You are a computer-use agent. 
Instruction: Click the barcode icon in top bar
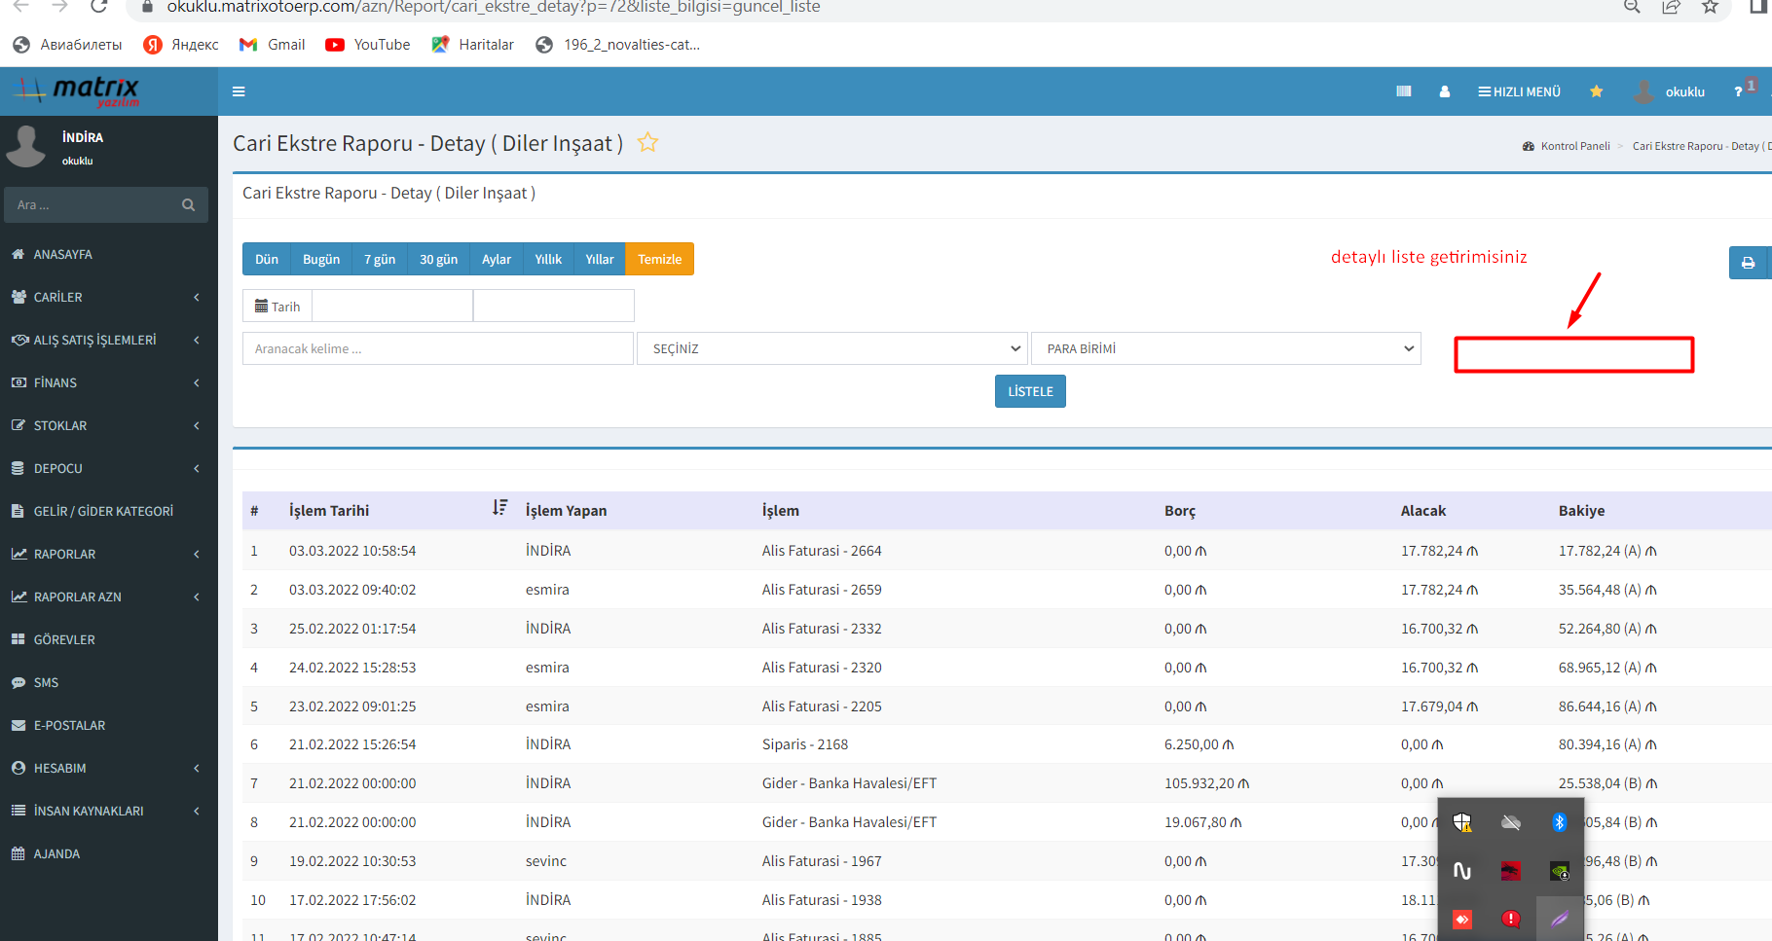point(1403,91)
